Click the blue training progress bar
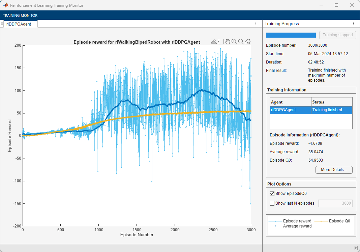This screenshot has height=252, width=360. [291, 35]
